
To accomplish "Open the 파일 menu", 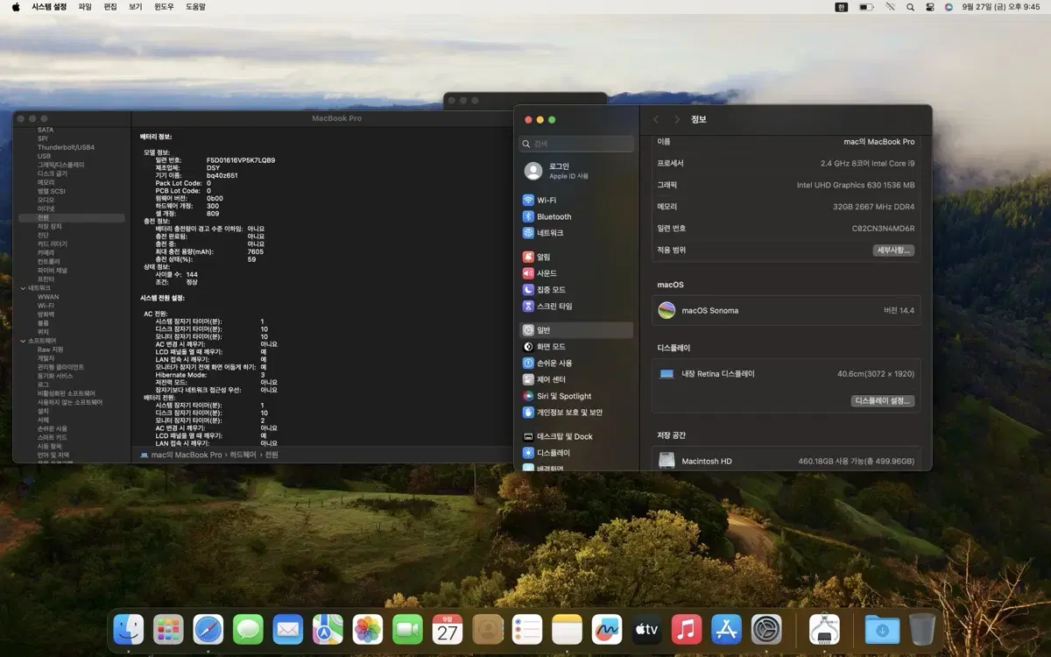I will coord(85,7).
